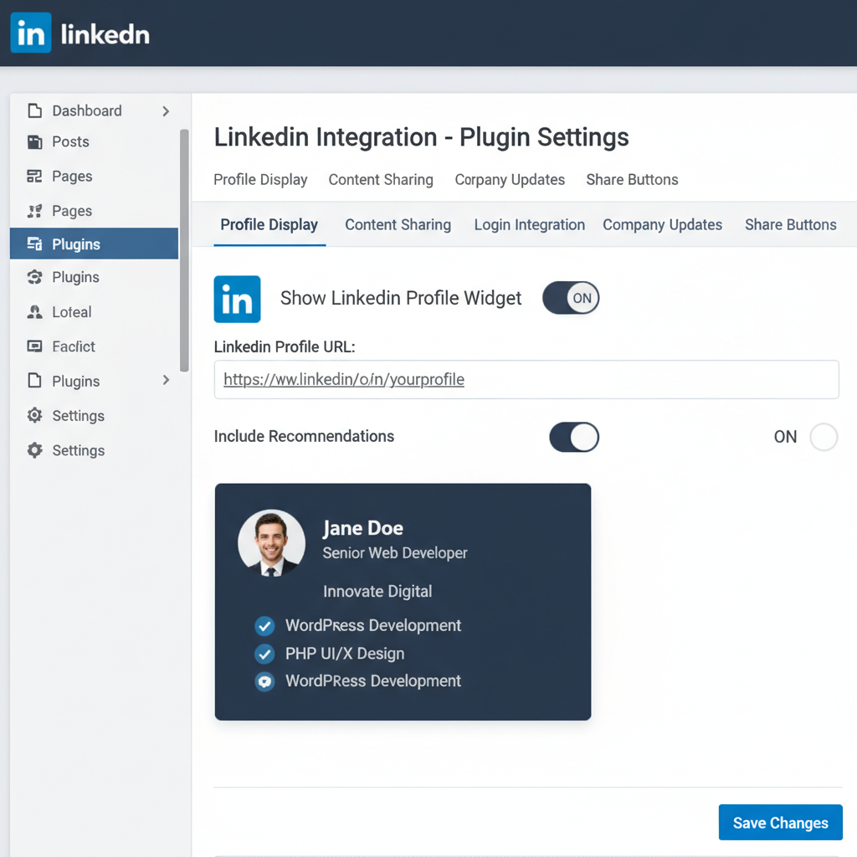Click Content Sharing link under page title

click(x=381, y=180)
